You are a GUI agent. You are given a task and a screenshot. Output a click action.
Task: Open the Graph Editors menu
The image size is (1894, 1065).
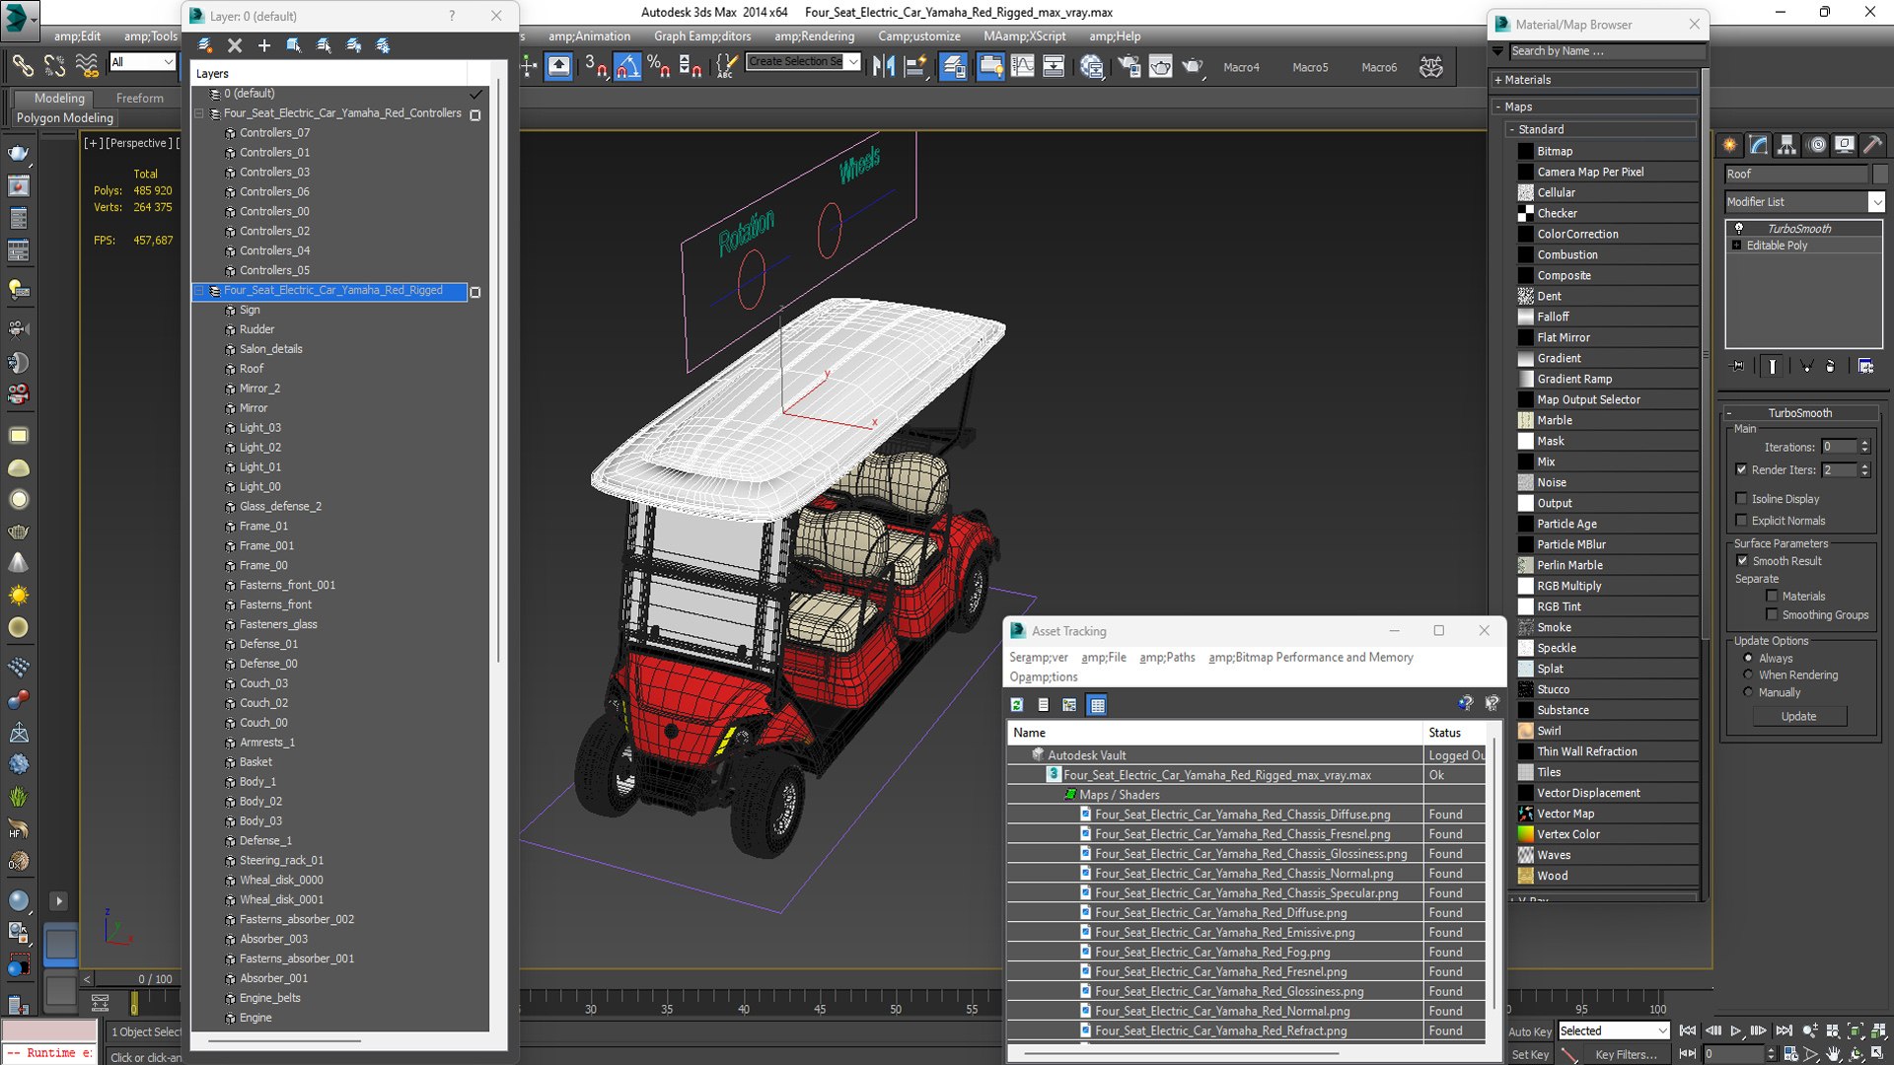(702, 36)
